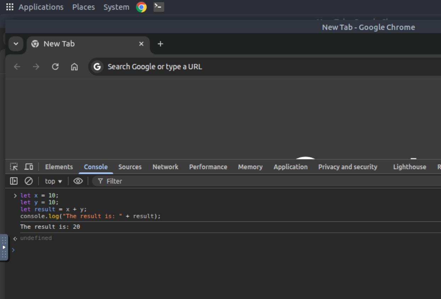The width and height of the screenshot is (441, 299).
Task: Switch to the Network tab
Action: pyautogui.click(x=165, y=167)
